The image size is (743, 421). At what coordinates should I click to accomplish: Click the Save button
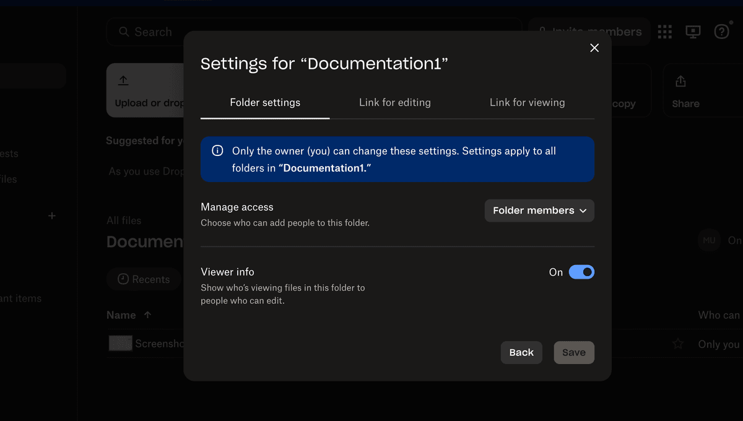pos(573,352)
